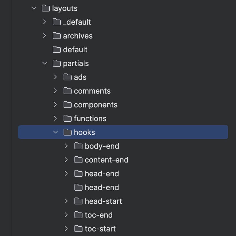Viewport: 236px width, 236px height.
Task: Select the head-start folder label
Action: click(103, 201)
